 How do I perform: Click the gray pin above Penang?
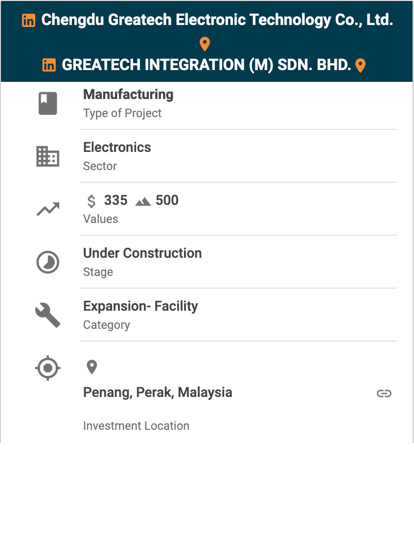pyautogui.click(x=92, y=367)
